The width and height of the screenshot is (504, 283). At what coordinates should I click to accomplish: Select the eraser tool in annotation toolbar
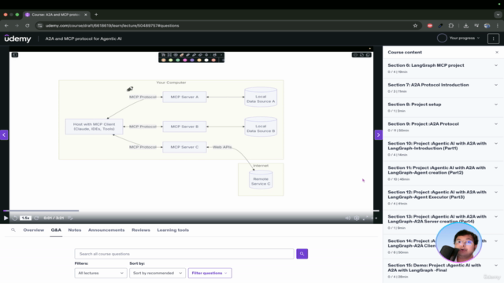pos(200,55)
